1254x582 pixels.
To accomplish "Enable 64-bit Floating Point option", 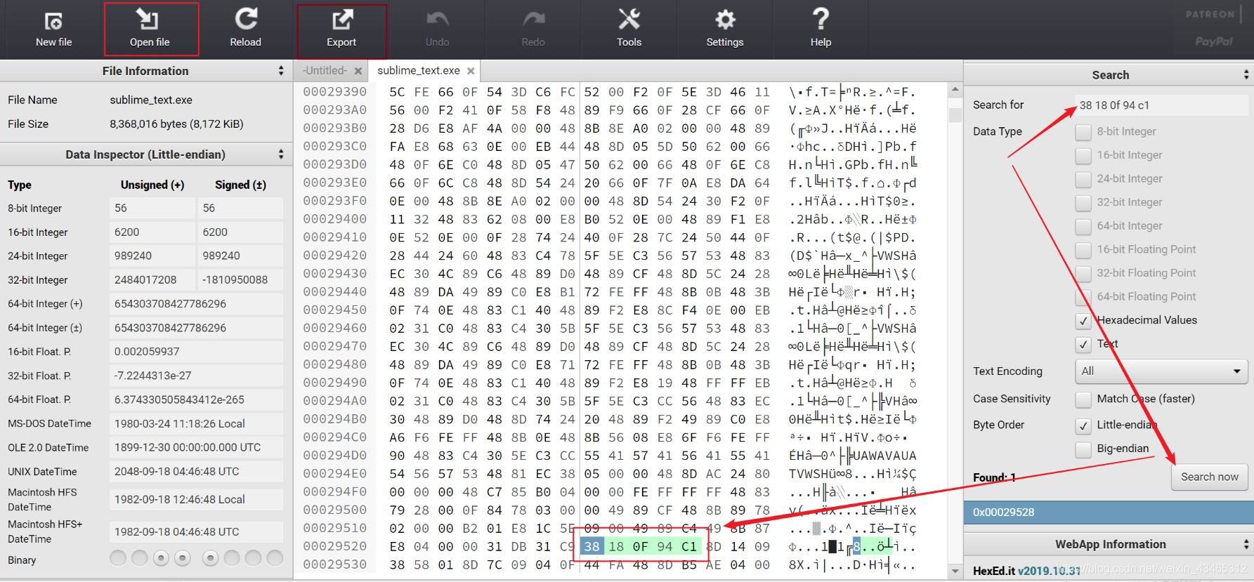I will 1083,297.
